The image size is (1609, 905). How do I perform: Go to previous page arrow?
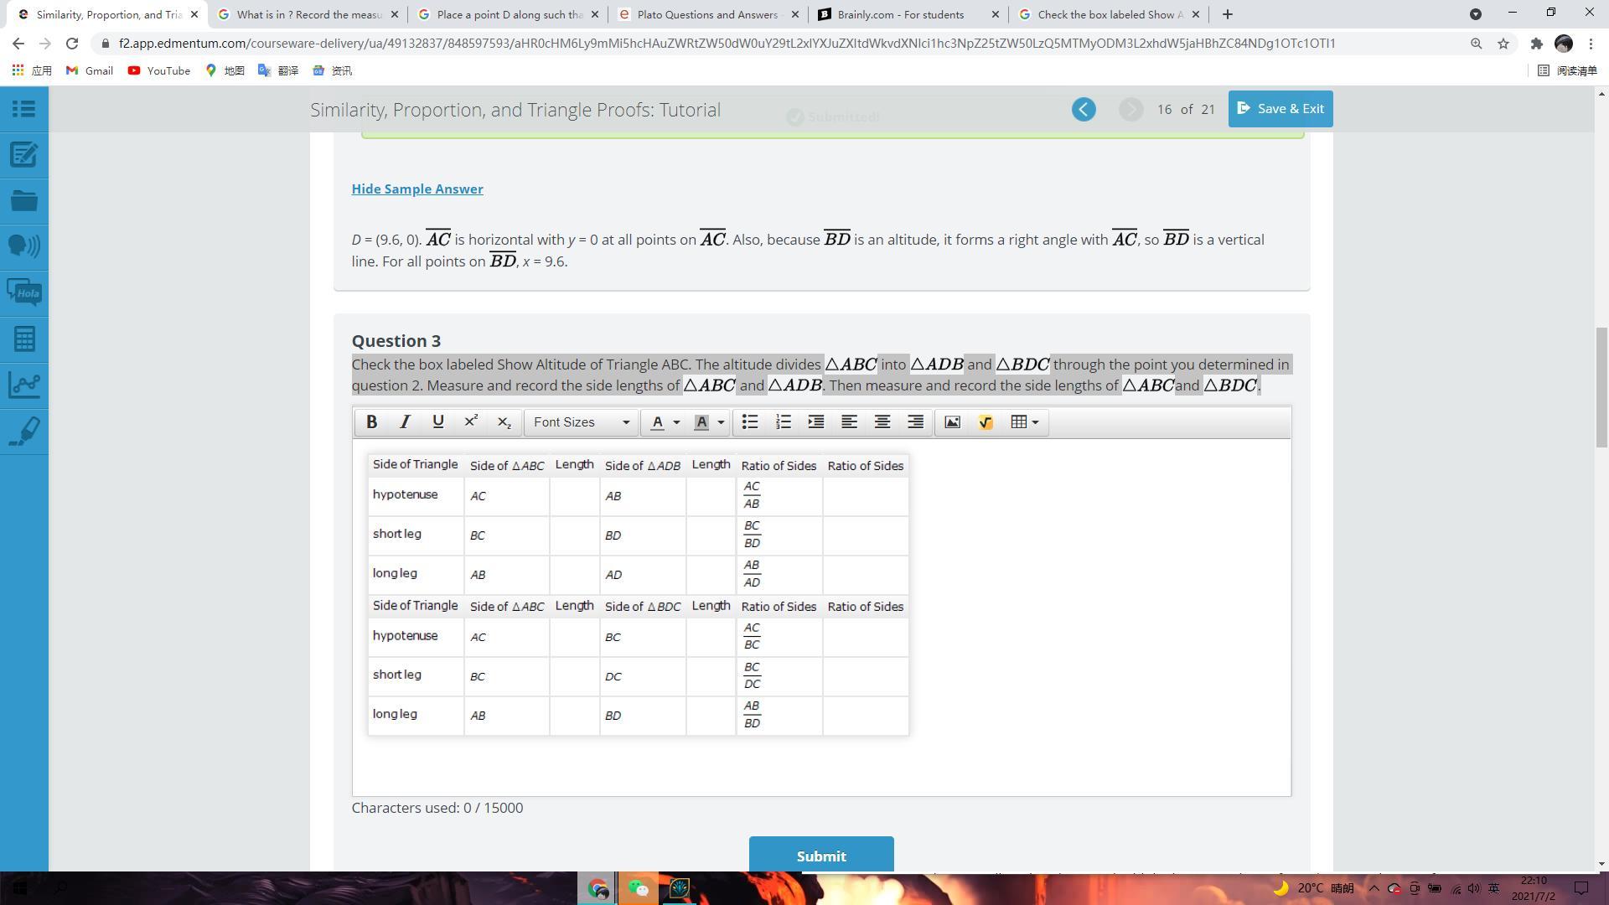(1084, 110)
